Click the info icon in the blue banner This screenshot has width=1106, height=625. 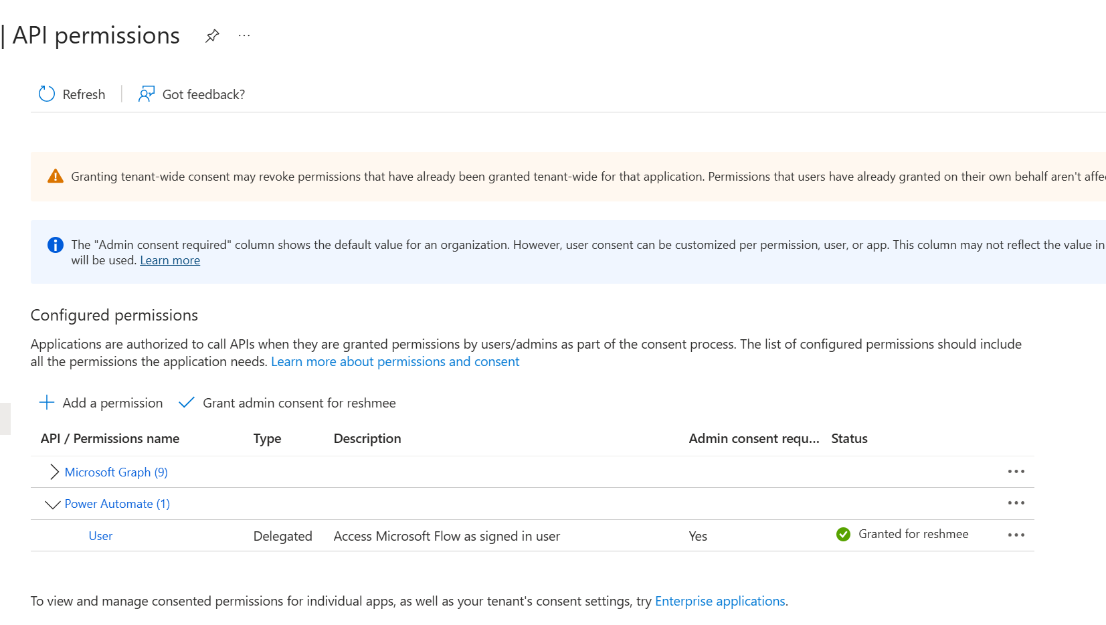(x=55, y=244)
